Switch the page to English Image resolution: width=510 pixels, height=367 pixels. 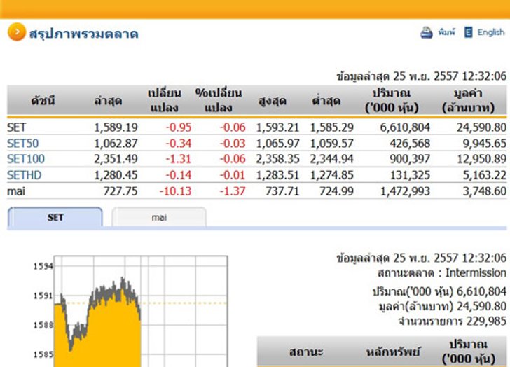[x=491, y=32]
